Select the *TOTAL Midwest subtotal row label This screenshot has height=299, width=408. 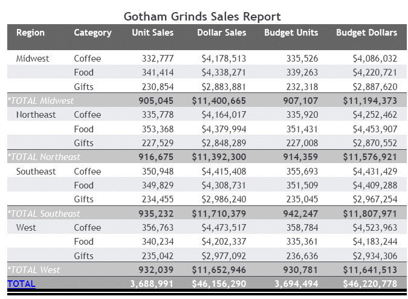[40, 101]
